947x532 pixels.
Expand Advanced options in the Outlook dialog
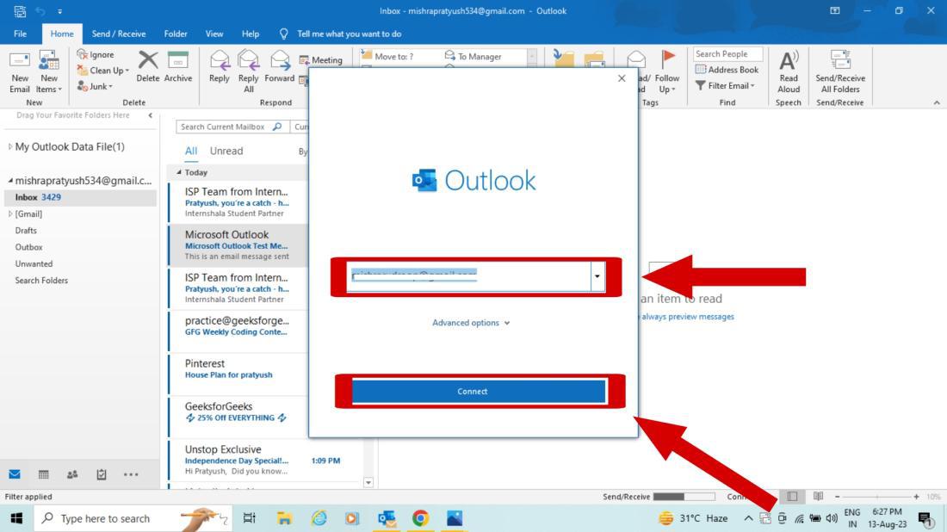point(471,322)
